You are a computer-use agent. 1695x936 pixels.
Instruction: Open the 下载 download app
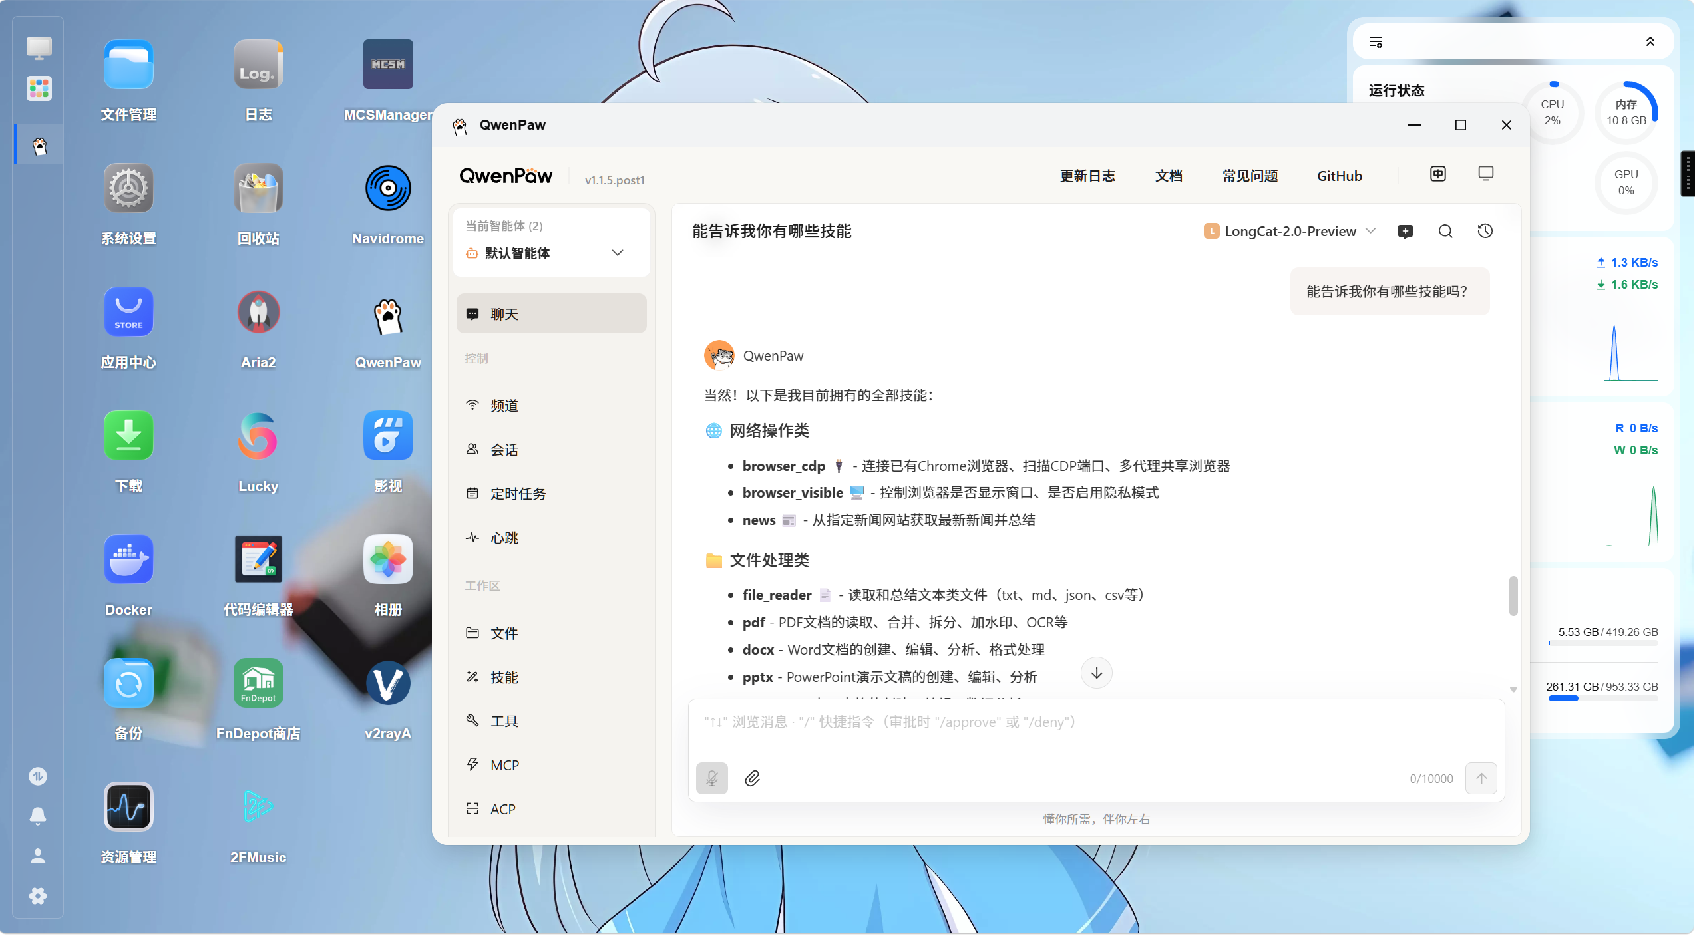coord(128,436)
